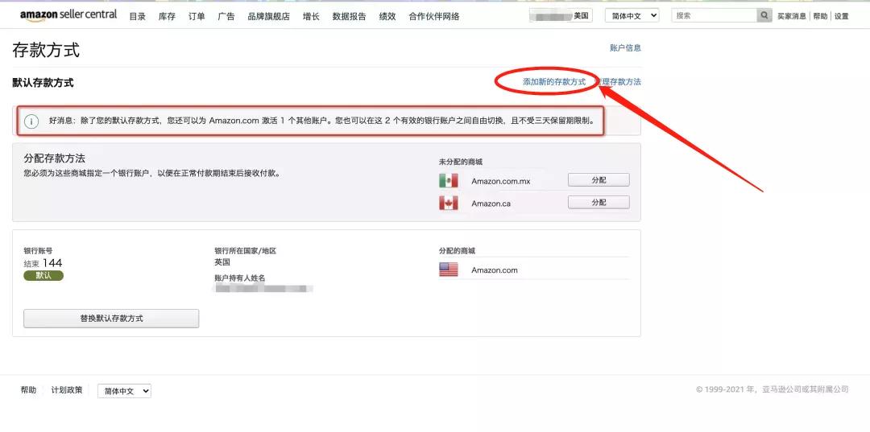The image size is (870, 432).
Task: Open the 广告 menu
Action: pos(226,17)
